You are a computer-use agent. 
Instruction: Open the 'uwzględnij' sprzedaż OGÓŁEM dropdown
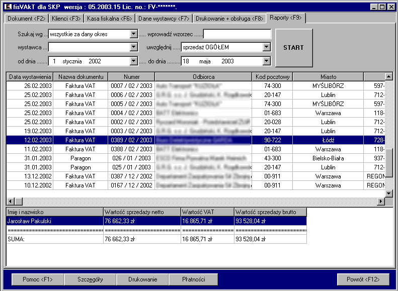pyautogui.click(x=267, y=47)
